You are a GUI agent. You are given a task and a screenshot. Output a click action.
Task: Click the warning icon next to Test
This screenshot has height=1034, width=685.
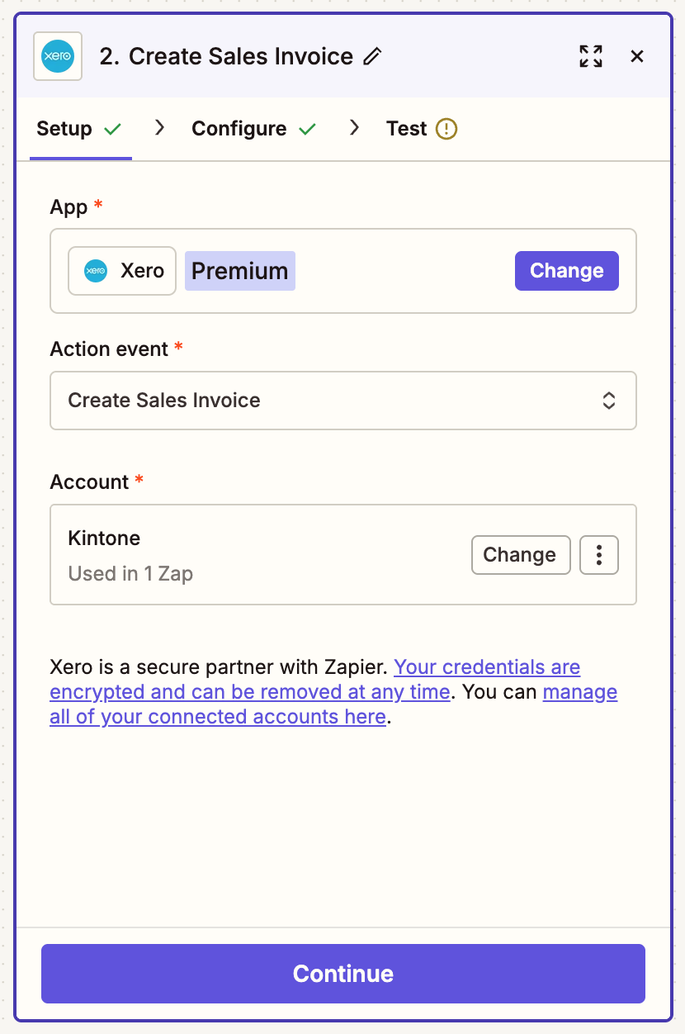[x=446, y=128]
